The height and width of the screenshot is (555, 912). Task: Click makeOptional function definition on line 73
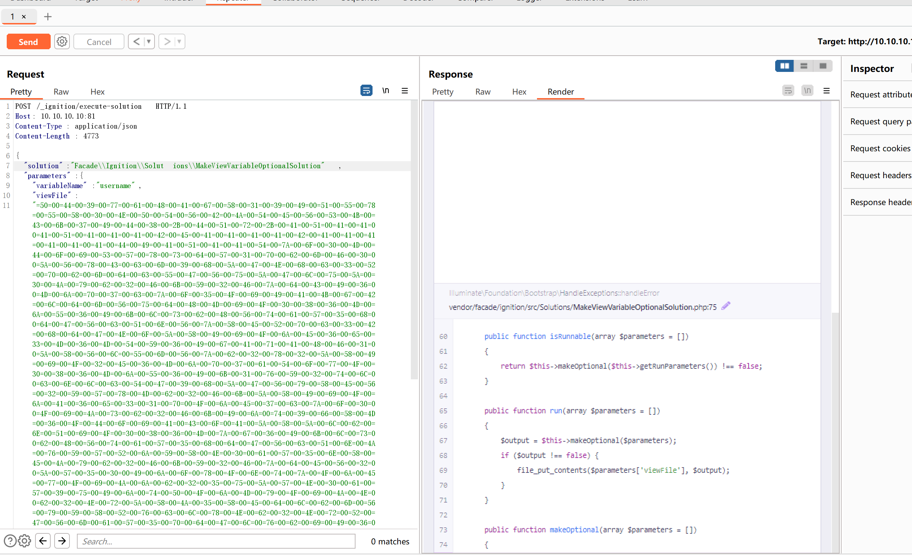pos(591,530)
